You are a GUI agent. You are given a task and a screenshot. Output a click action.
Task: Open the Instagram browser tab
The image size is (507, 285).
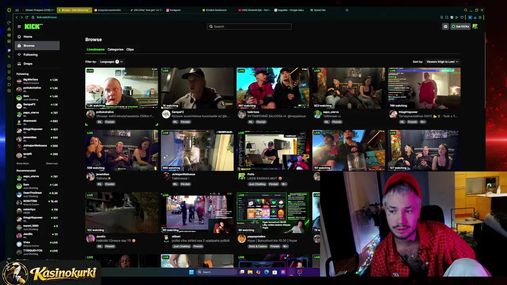pos(173,10)
